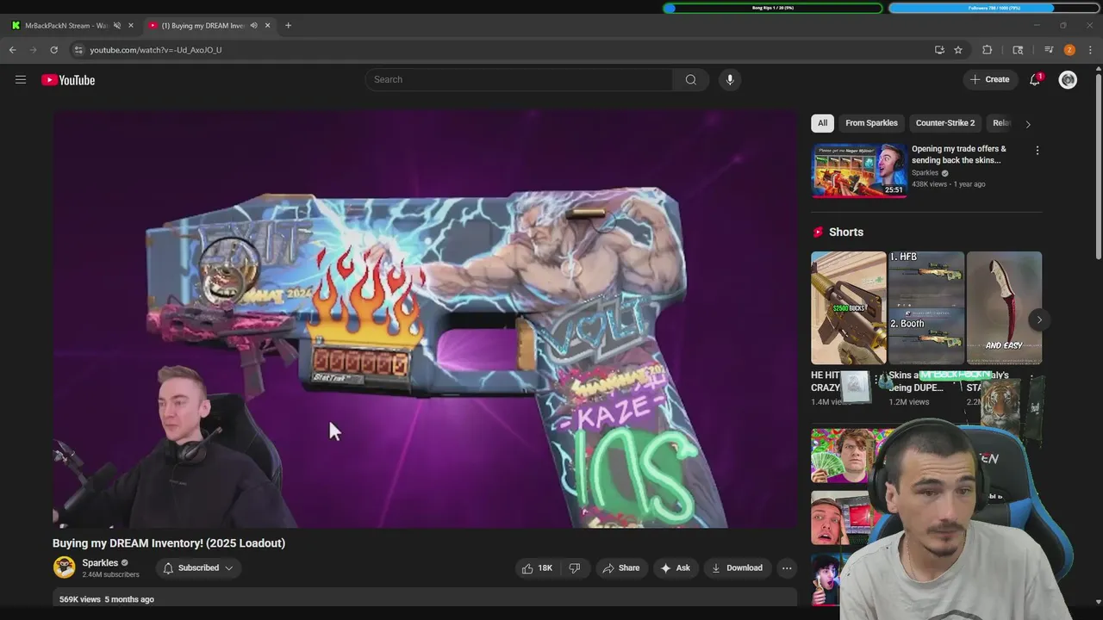Screen dimensions: 1103x620
Task: Click the Share button
Action: pos(620,568)
